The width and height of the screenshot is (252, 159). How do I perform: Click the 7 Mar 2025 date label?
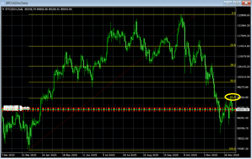pos(8,155)
